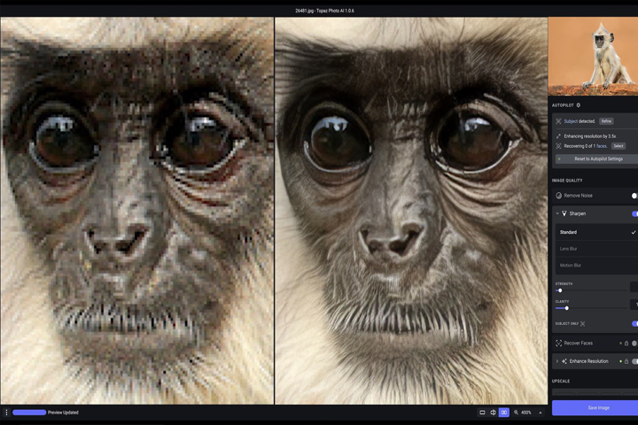The height and width of the screenshot is (425, 638).
Task: Select Standard sharpen model
Action: coord(596,232)
